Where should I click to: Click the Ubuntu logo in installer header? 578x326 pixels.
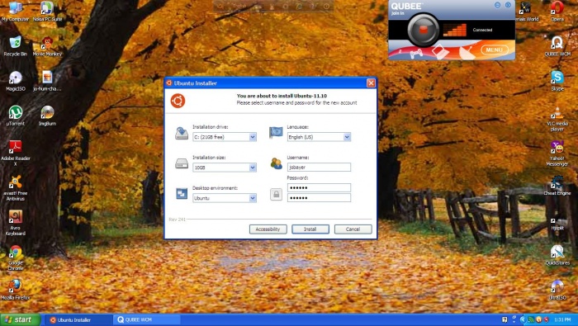(178, 101)
